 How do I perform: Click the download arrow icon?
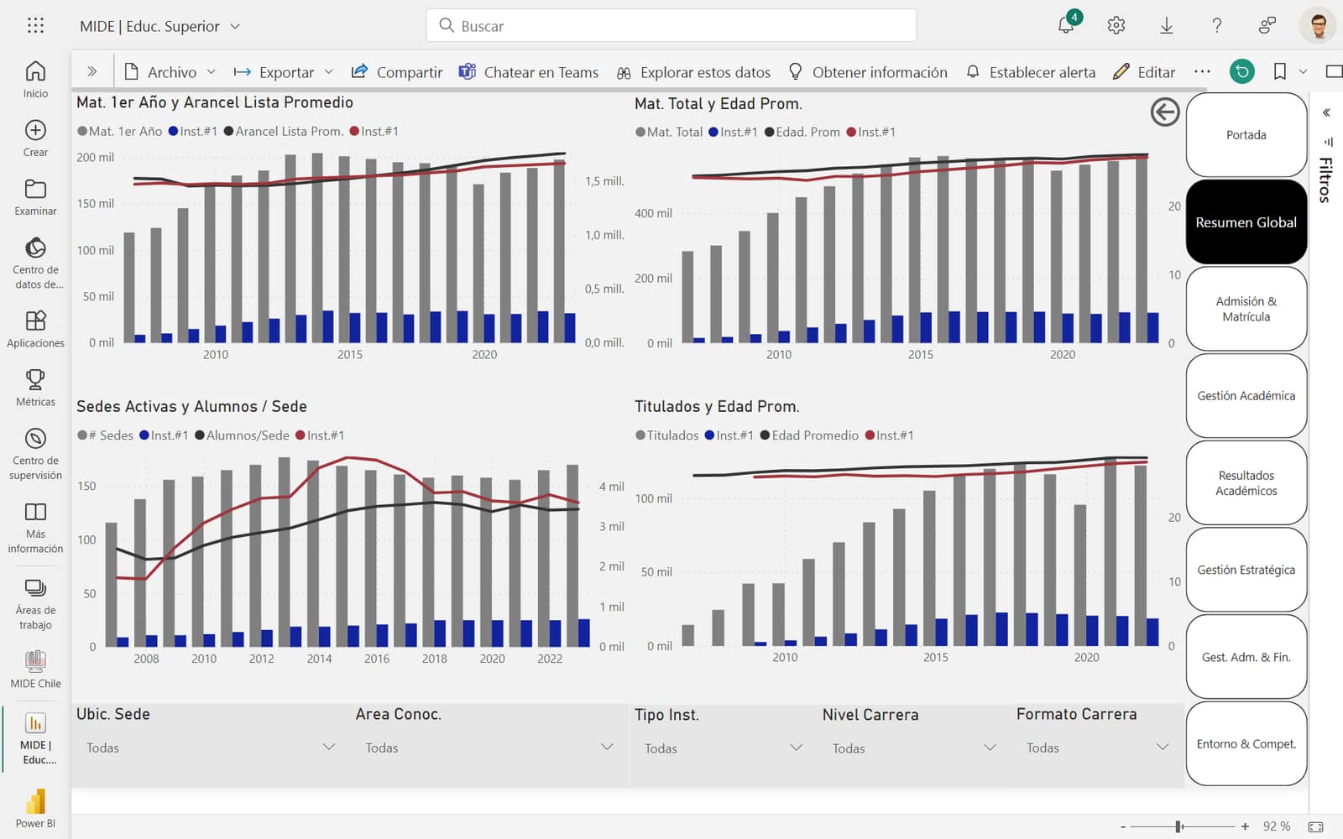click(1167, 26)
